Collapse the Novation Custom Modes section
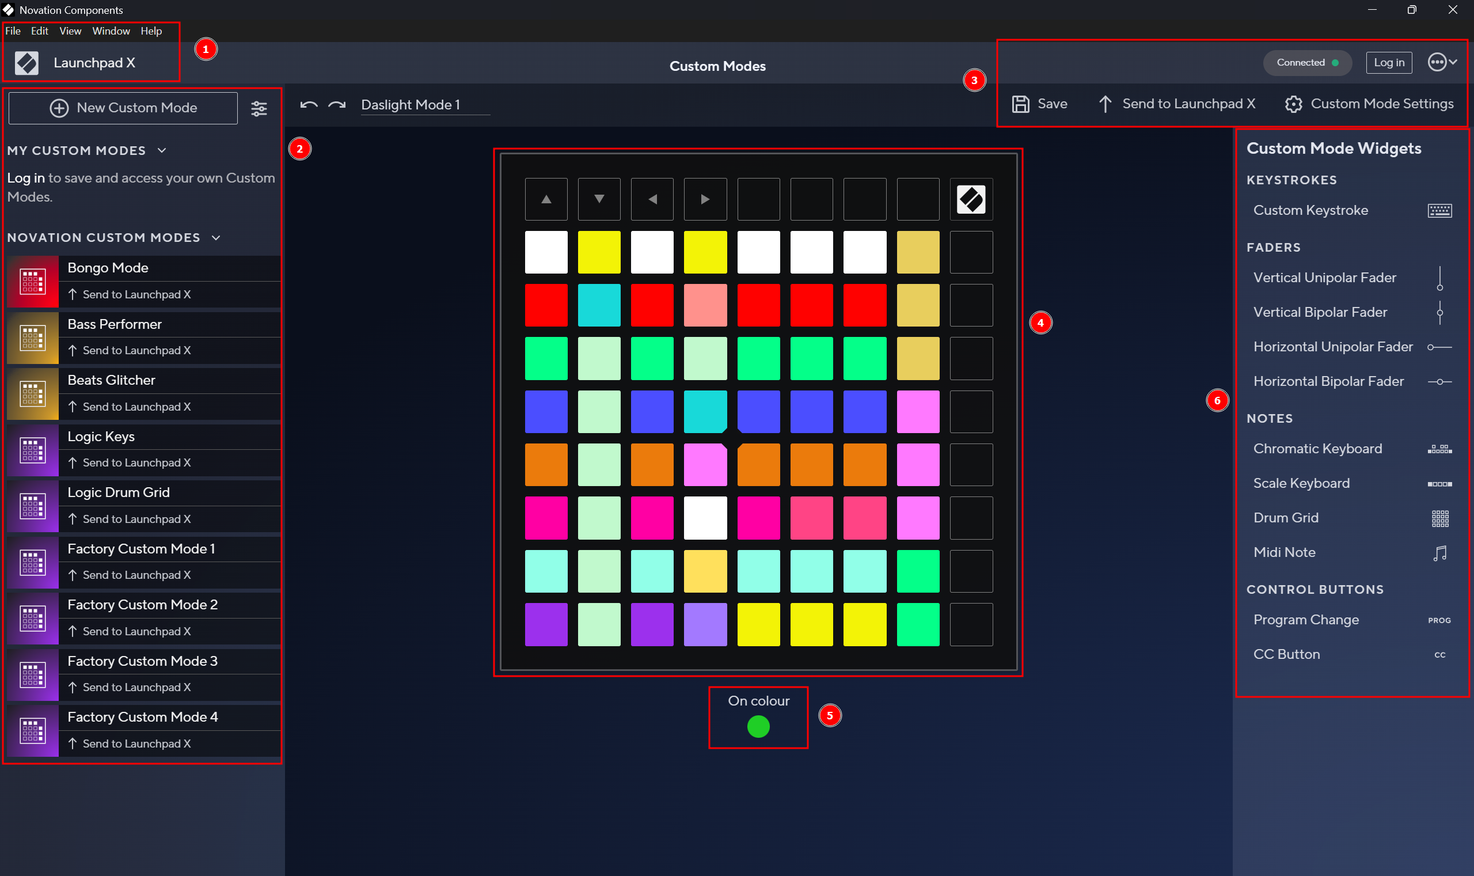 click(216, 237)
